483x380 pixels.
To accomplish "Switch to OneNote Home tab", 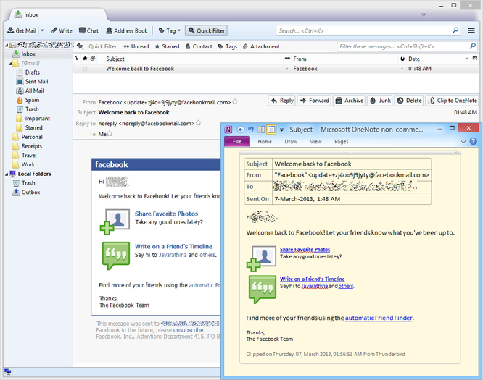I will [x=265, y=142].
